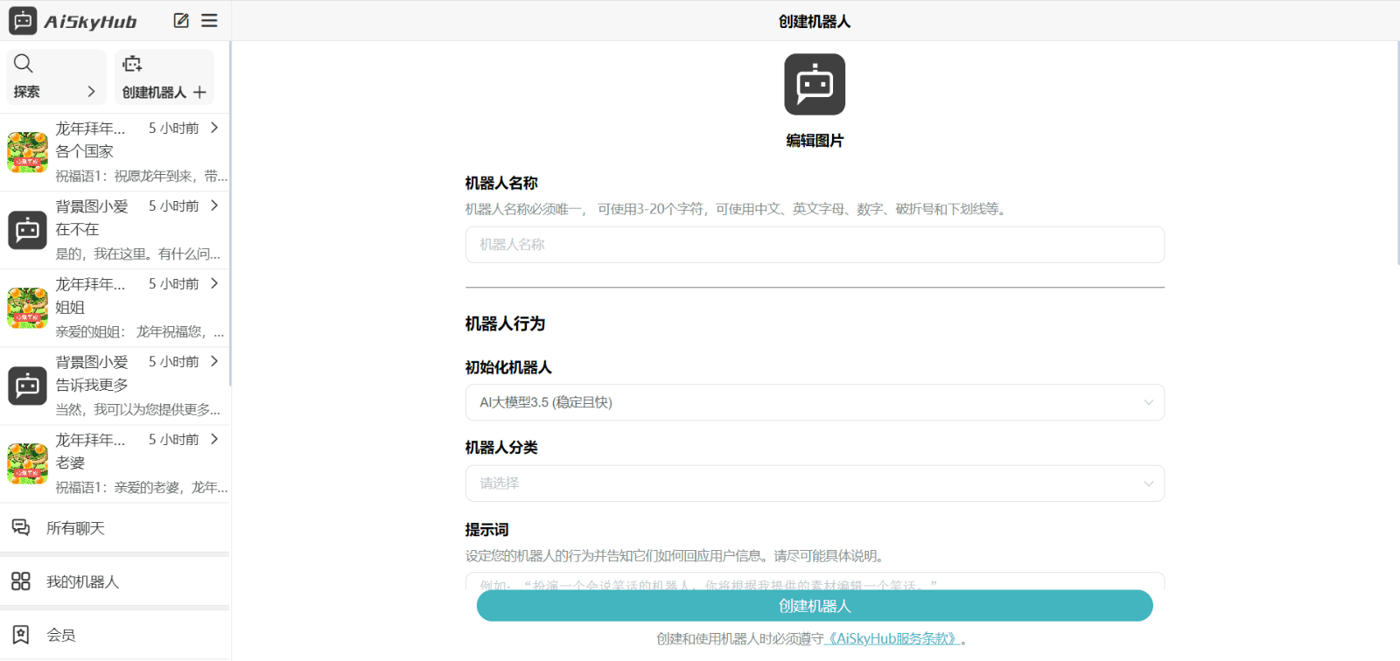Click the new chat edit icon

(x=181, y=21)
